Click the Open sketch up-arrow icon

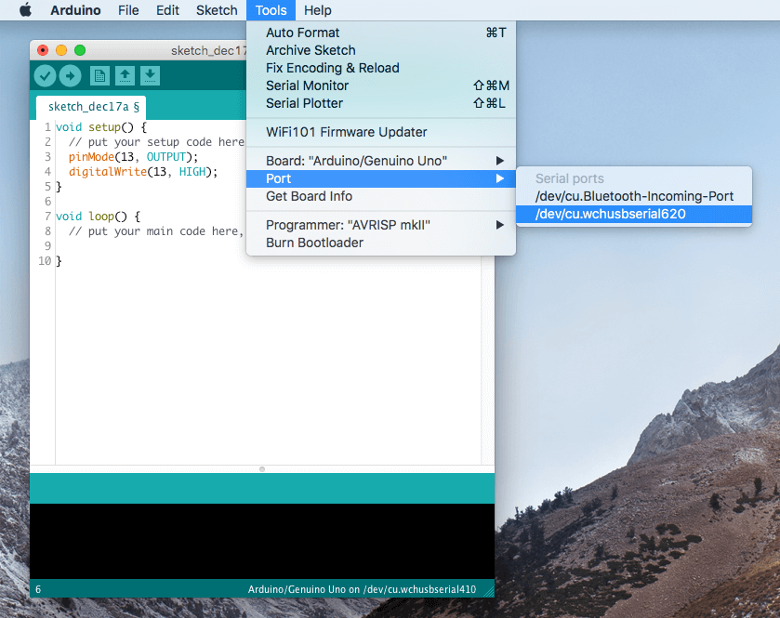pos(125,76)
